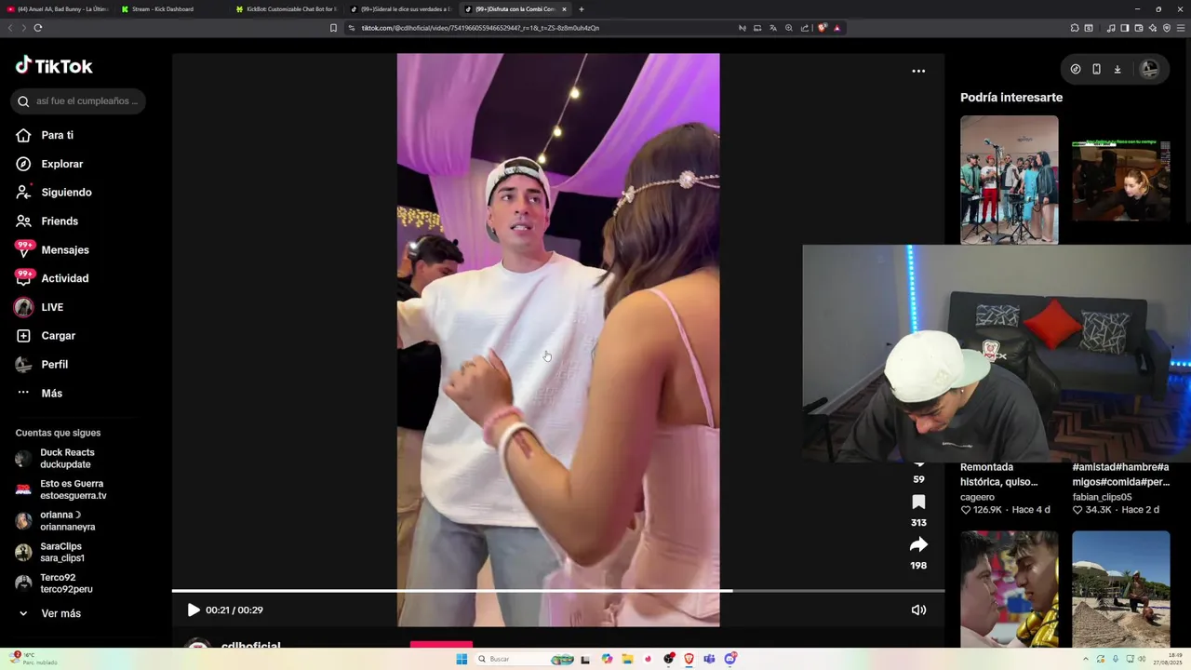The height and width of the screenshot is (670, 1191).
Task: Click the phone app icon top-right
Action: click(x=1096, y=69)
